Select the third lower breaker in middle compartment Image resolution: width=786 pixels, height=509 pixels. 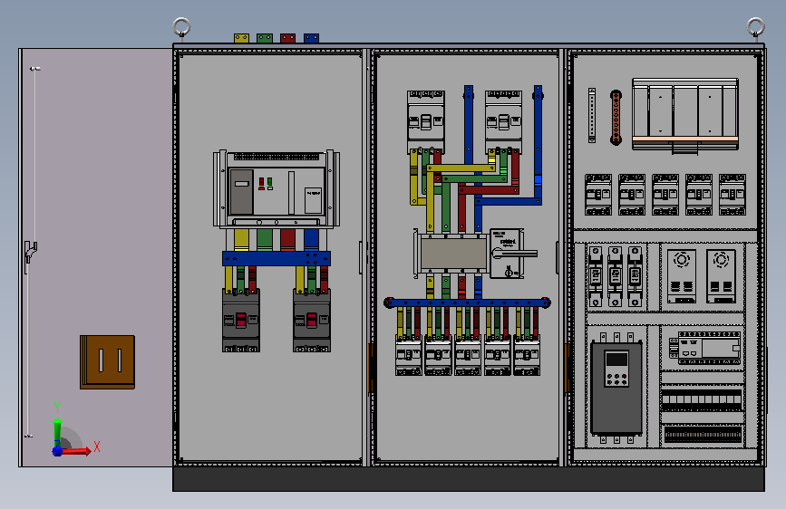[x=468, y=356]
